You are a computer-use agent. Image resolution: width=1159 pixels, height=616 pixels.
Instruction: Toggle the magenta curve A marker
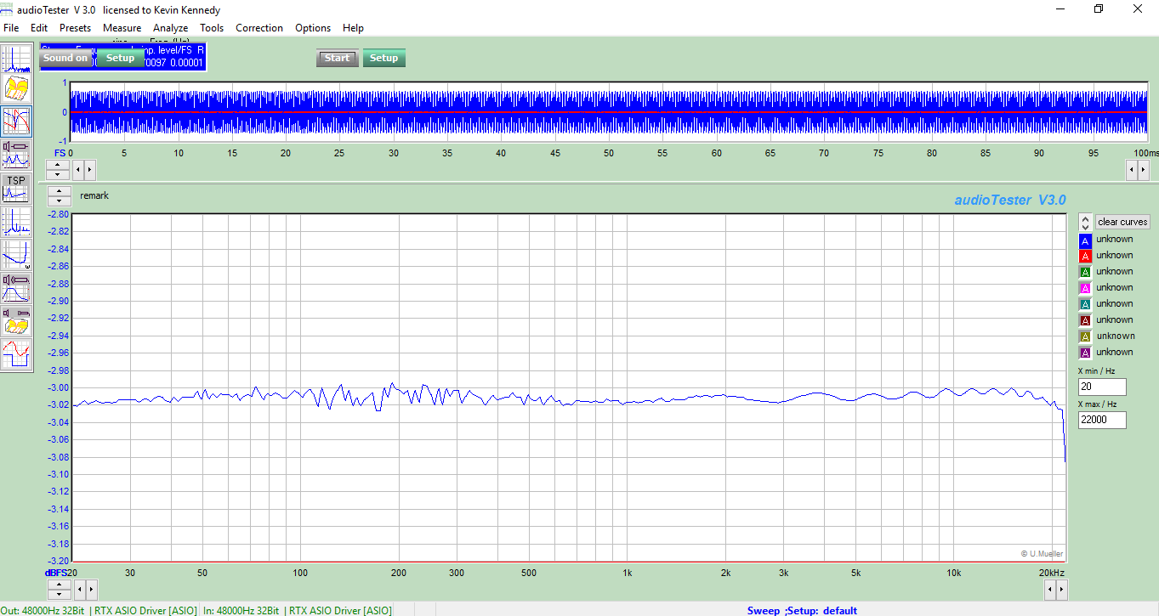click(x=1085, y=289)
